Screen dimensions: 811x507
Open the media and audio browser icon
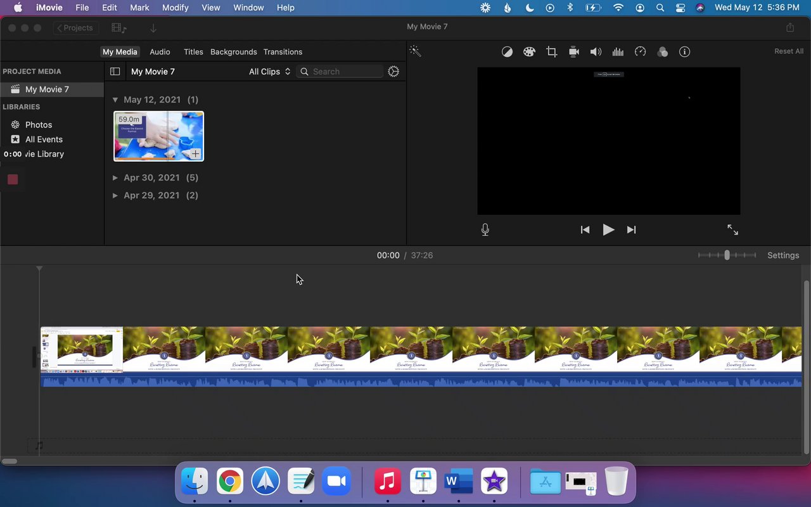tap(118, 28)
